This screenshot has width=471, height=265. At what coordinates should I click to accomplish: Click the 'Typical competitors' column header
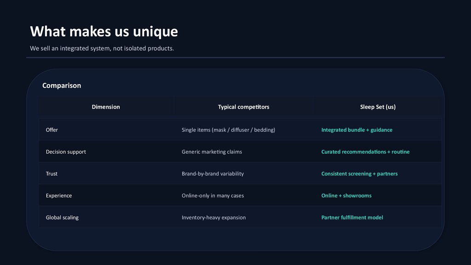243,107
